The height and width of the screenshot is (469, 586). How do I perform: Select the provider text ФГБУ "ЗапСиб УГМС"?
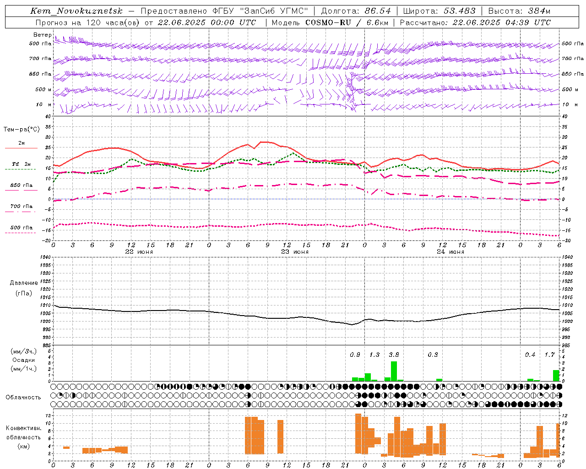tap(260, 11)
